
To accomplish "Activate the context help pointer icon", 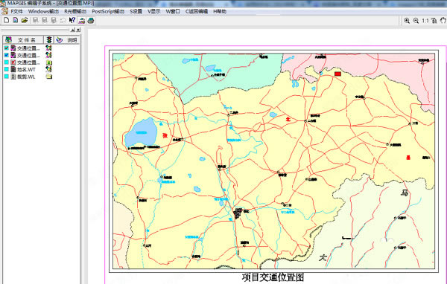I will pyautogui.click(x=72, y=20).
